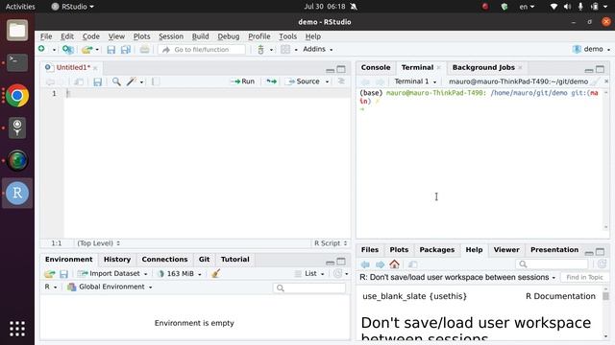Go to Help home page icon
The image size is (615, 345).
coord(394,264)
